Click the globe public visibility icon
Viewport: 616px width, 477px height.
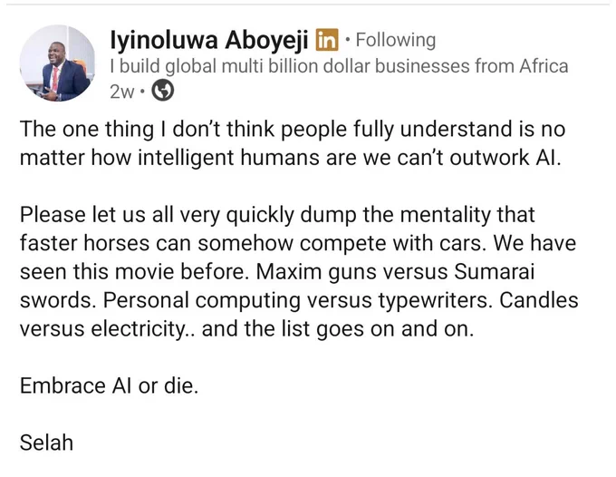pos(163,91)
